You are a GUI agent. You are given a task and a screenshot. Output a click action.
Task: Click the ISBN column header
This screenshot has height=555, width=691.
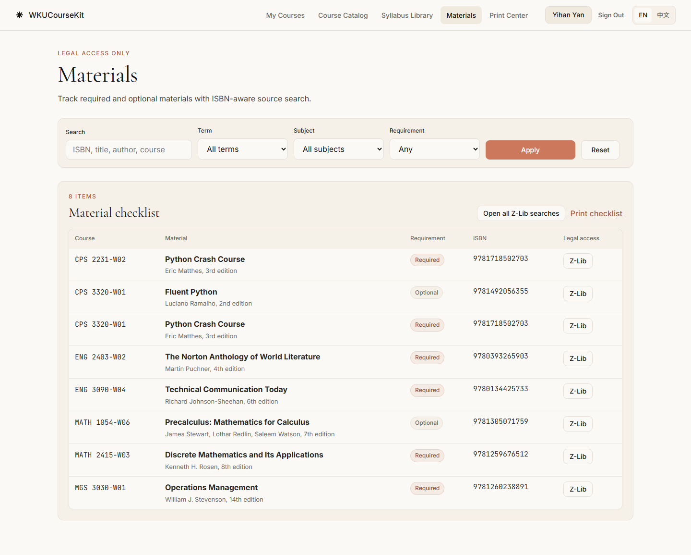point(480,238)
